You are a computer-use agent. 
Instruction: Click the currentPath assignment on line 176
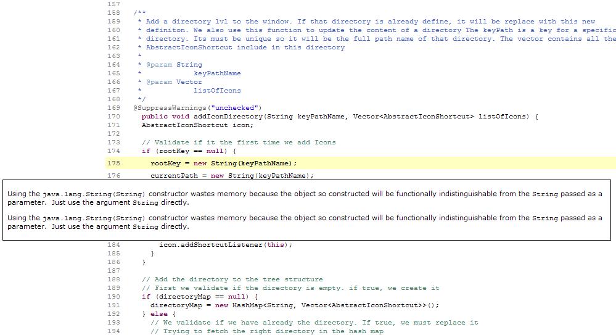pyautogui.click(x=228, y=176)
